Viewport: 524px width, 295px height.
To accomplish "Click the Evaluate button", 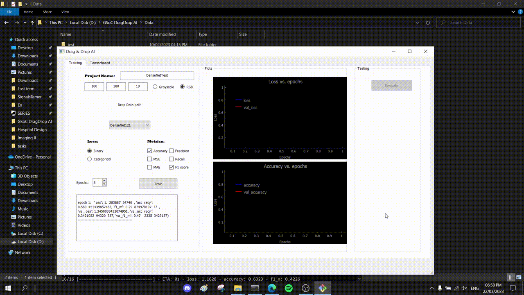I will [391, 85].
